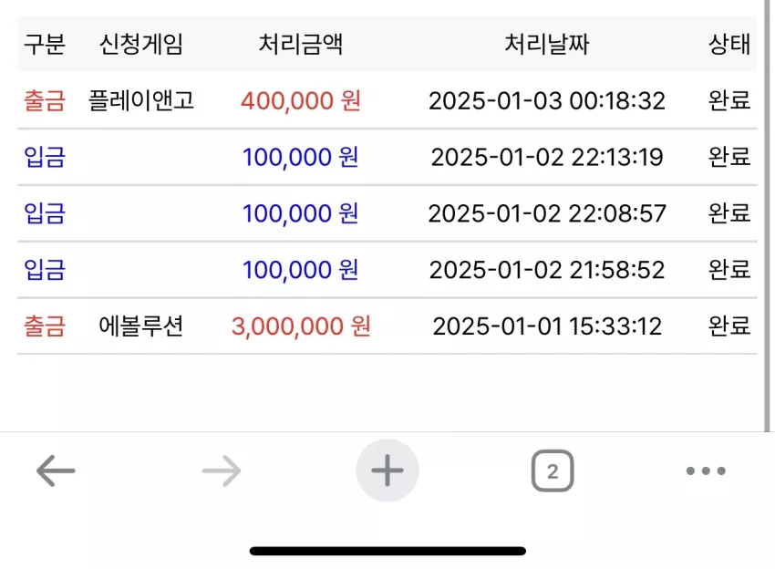Click the 신청게임 column header
This screenshot has width=775, height=569.
coord(141,44)
